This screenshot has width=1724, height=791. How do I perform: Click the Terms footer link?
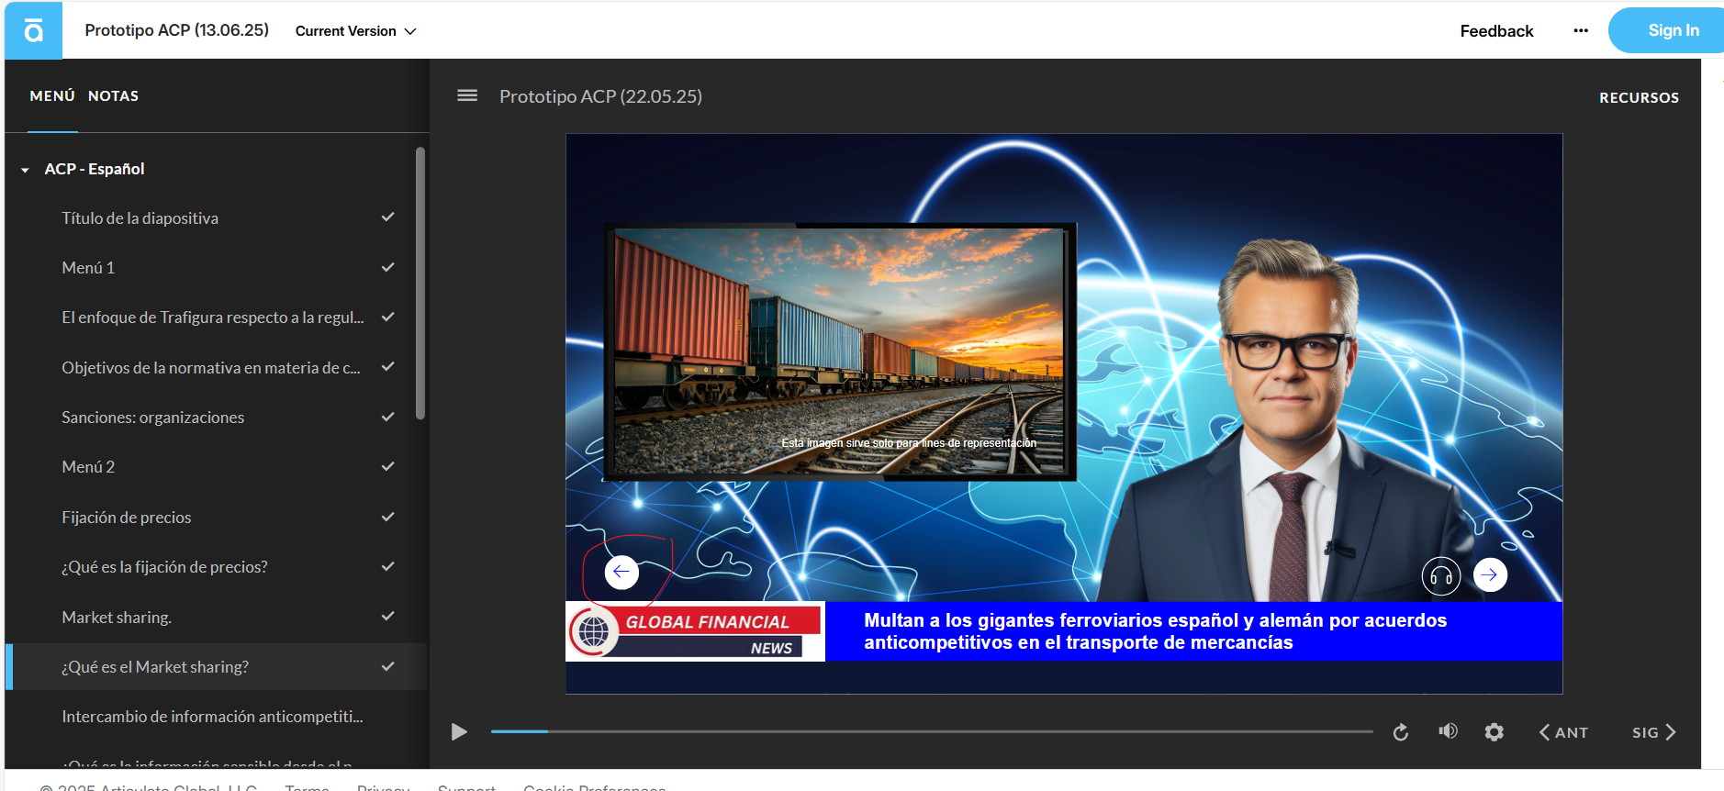click(307, 786)
